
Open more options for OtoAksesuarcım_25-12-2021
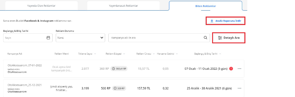(239, 88)
